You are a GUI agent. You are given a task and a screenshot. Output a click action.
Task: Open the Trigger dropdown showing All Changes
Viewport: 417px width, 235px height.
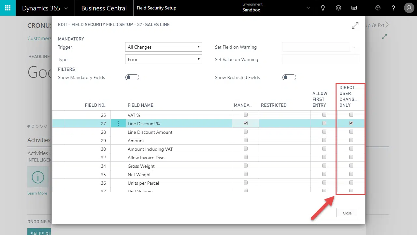click(x=163, y=47)
